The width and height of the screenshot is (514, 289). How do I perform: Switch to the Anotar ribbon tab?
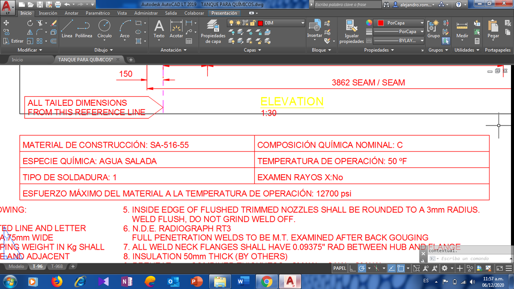pos(71,13)
